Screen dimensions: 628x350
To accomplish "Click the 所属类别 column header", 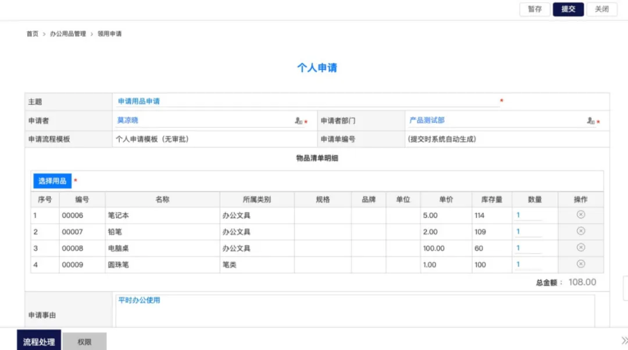I will pos(257,199).
